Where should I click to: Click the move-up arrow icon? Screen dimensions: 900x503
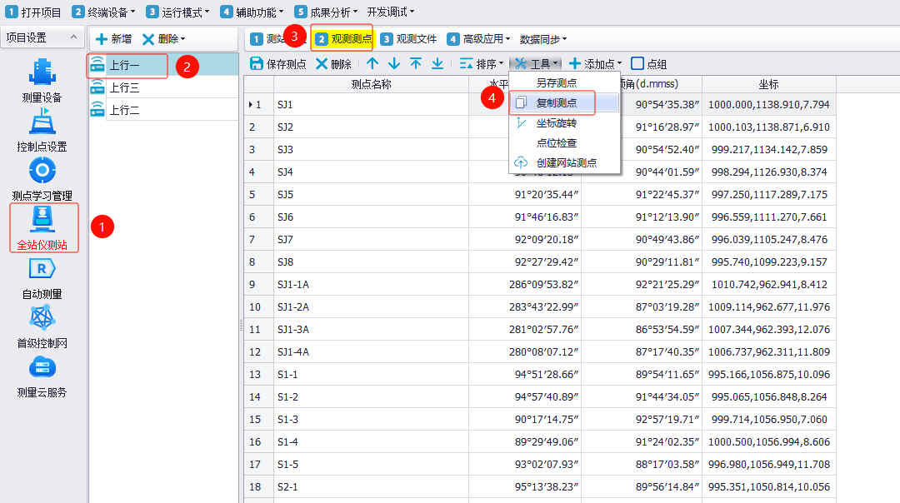point(372,64)
